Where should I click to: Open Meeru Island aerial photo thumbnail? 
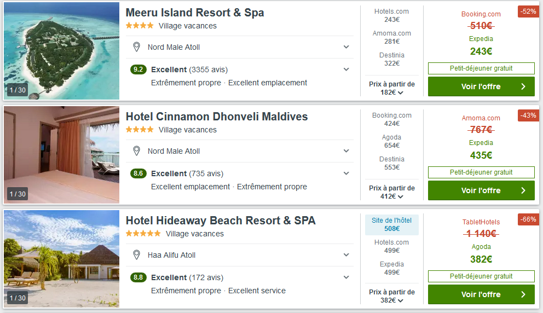pyautogui.click(x=61, y=51)
